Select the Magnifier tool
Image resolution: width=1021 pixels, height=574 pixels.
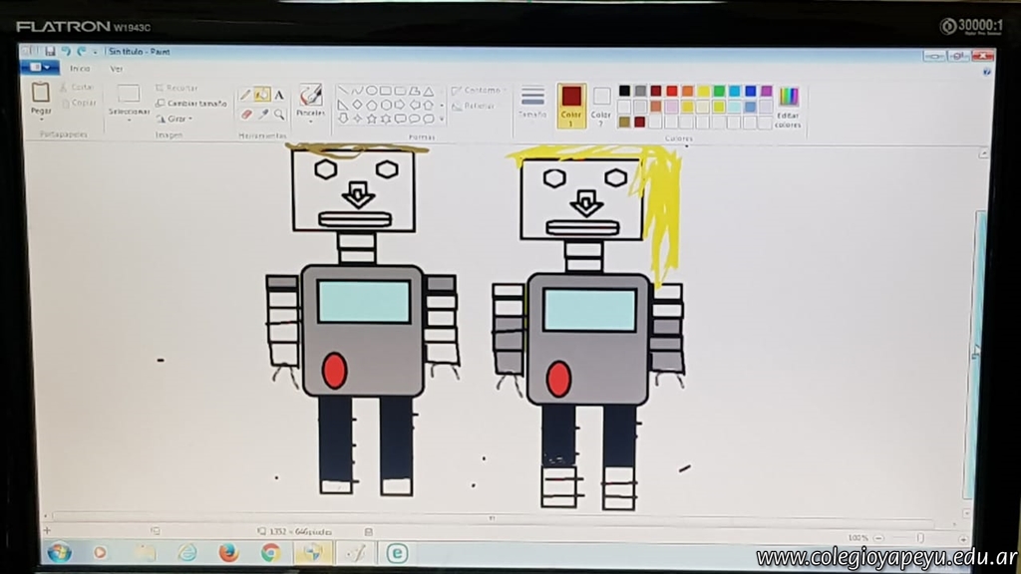[x=279, y=114]
